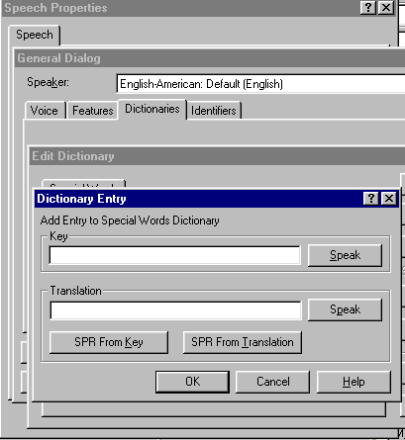
Task: Confirm the dictionary entry with OK
Action: (192, 382)
